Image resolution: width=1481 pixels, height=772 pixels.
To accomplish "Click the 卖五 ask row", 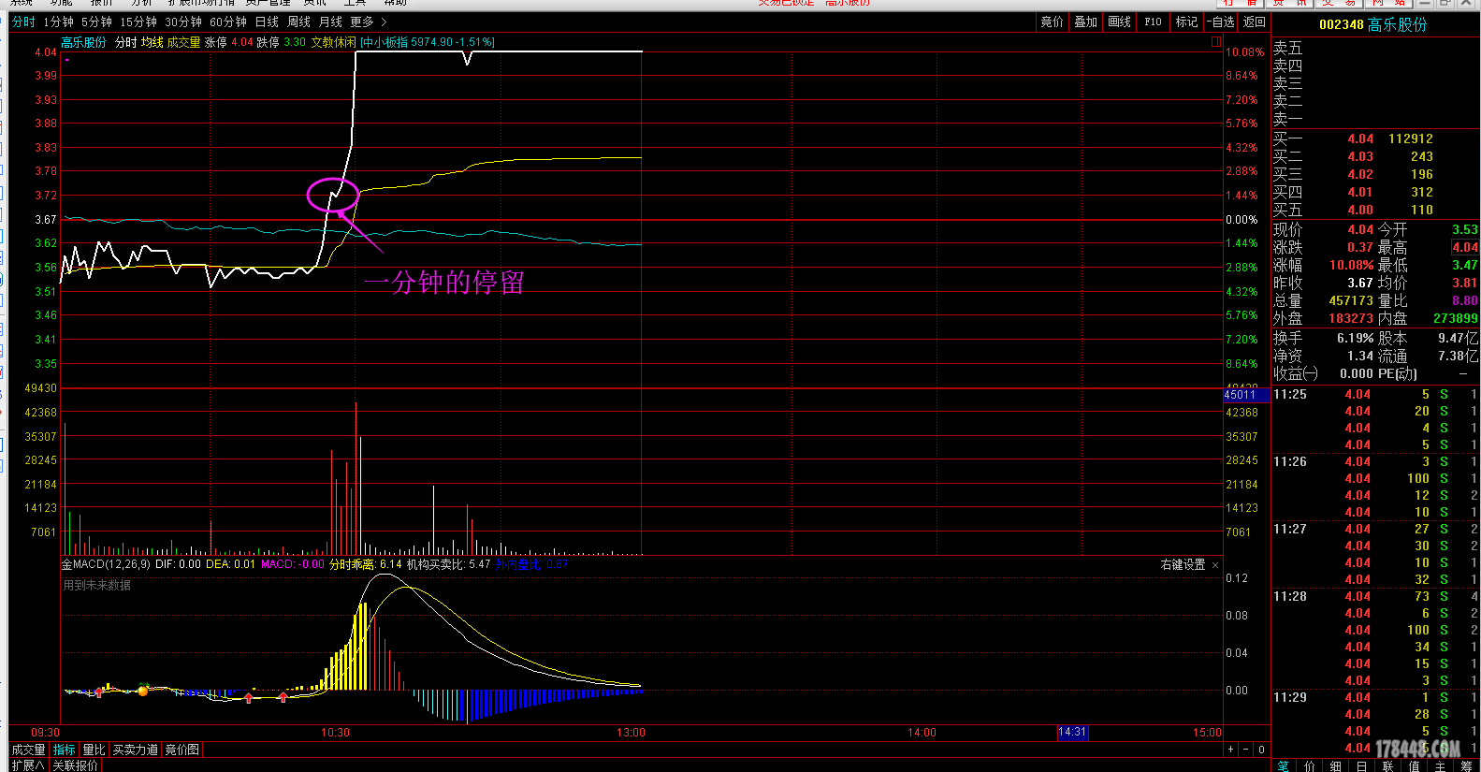I will pyautogui.click(x=1375, y=48).
